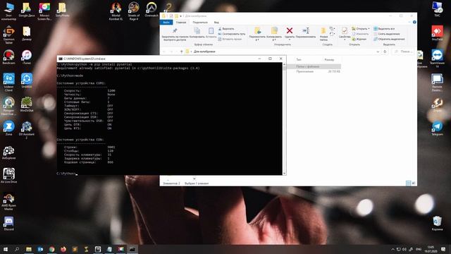Open the Корзина recycle bin

(437, 224)
